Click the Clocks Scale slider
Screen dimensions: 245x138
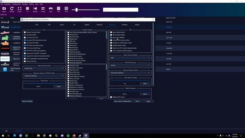pos(44,84)
